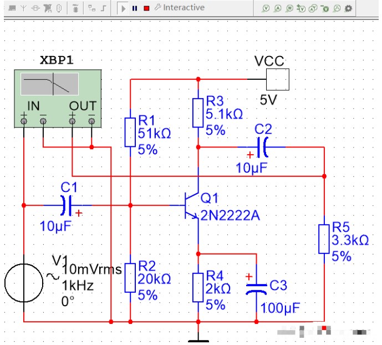Viewport: 382px width, 345px height.
Task: Select the connectors component icon
Action: [59, 8]
